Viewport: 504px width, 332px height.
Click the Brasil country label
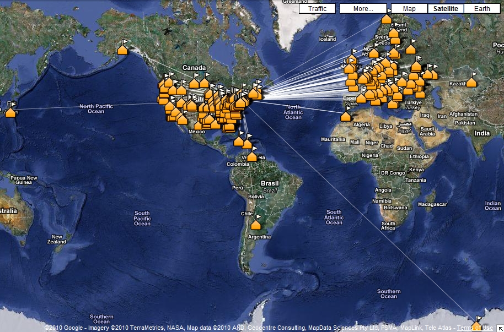point(270,183)
